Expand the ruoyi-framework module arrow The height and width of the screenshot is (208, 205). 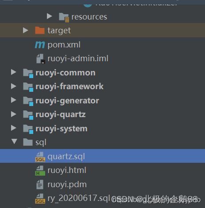click(14, 86)
